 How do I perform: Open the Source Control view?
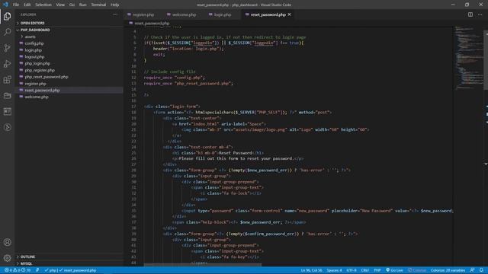point(7,48)
